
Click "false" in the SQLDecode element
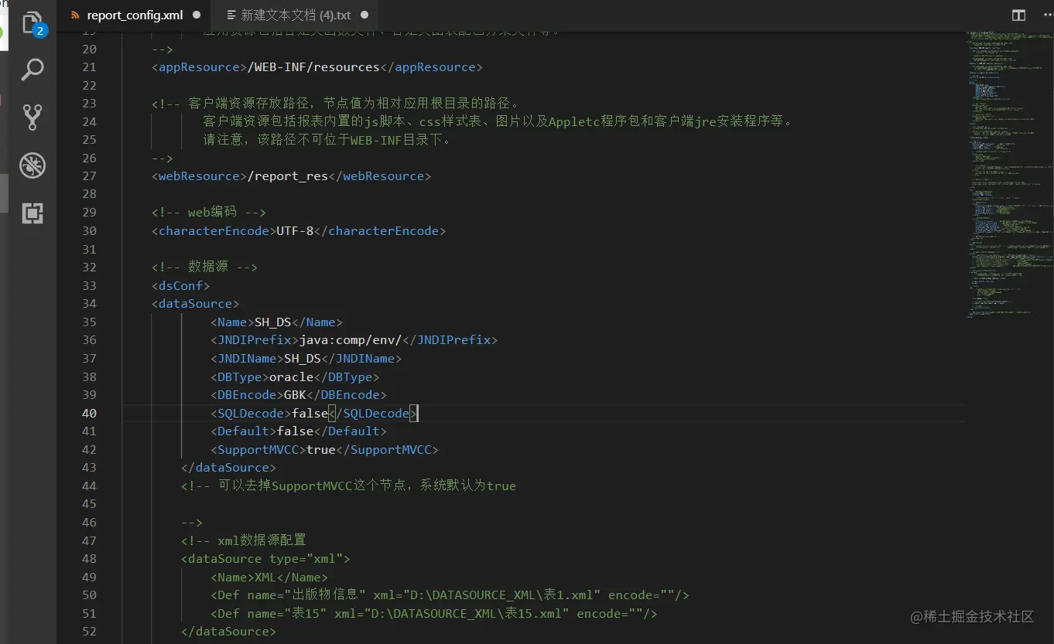pos(310,414)
